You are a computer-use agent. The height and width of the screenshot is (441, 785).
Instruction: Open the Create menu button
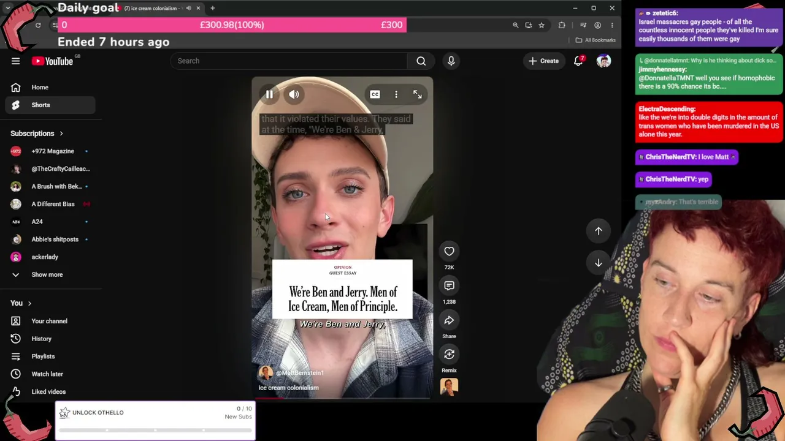tap(544, 61)
